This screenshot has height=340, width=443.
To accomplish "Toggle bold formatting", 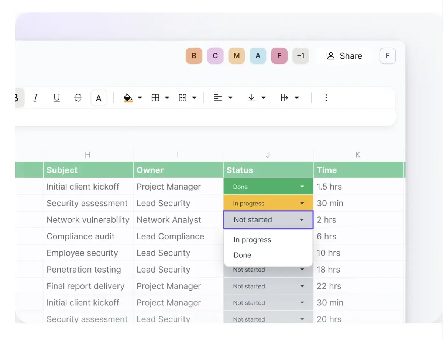I will (16, 97).
